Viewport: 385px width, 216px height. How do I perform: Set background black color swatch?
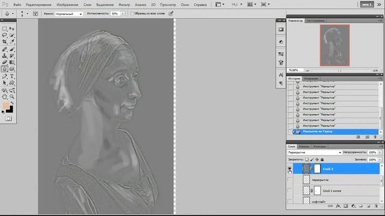tap(10, 110)
